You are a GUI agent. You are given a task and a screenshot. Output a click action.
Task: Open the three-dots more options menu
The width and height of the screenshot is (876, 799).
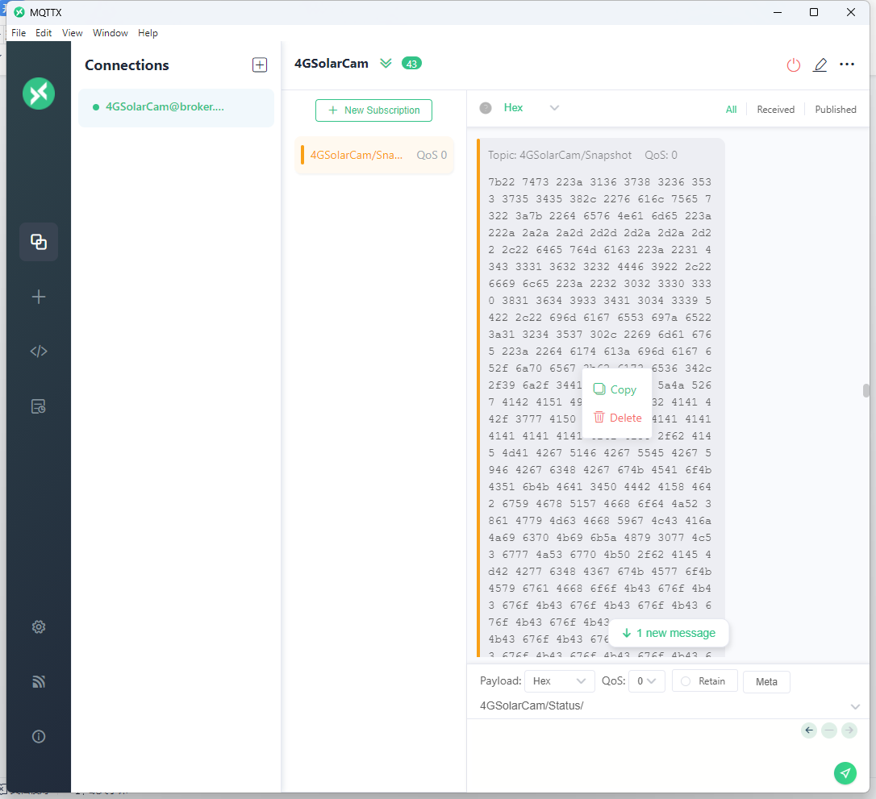click(847, 65)
